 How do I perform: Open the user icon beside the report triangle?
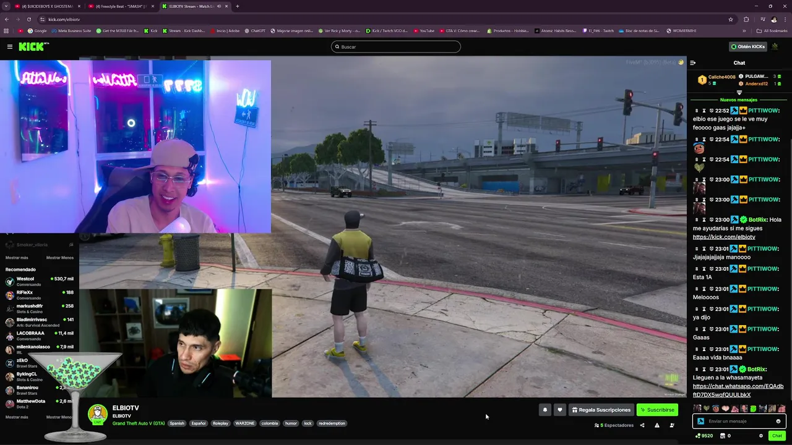point(672,425)
